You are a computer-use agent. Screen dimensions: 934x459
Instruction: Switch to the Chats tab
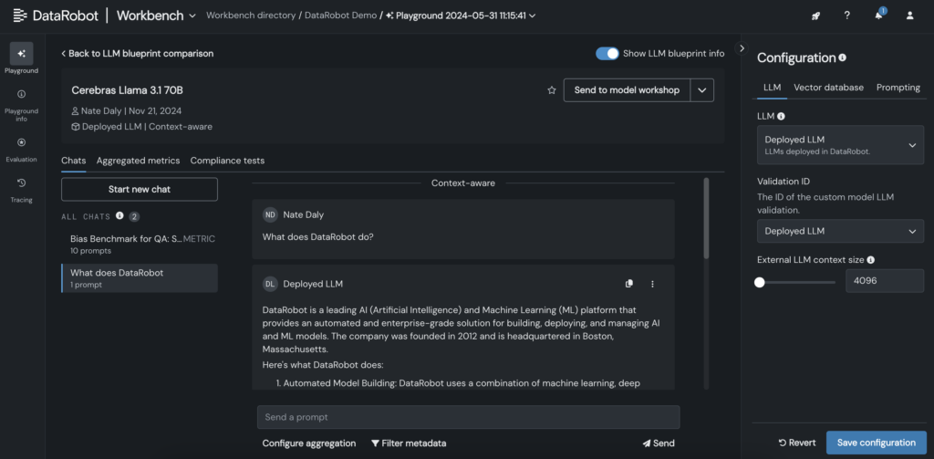tap(73, 161)
